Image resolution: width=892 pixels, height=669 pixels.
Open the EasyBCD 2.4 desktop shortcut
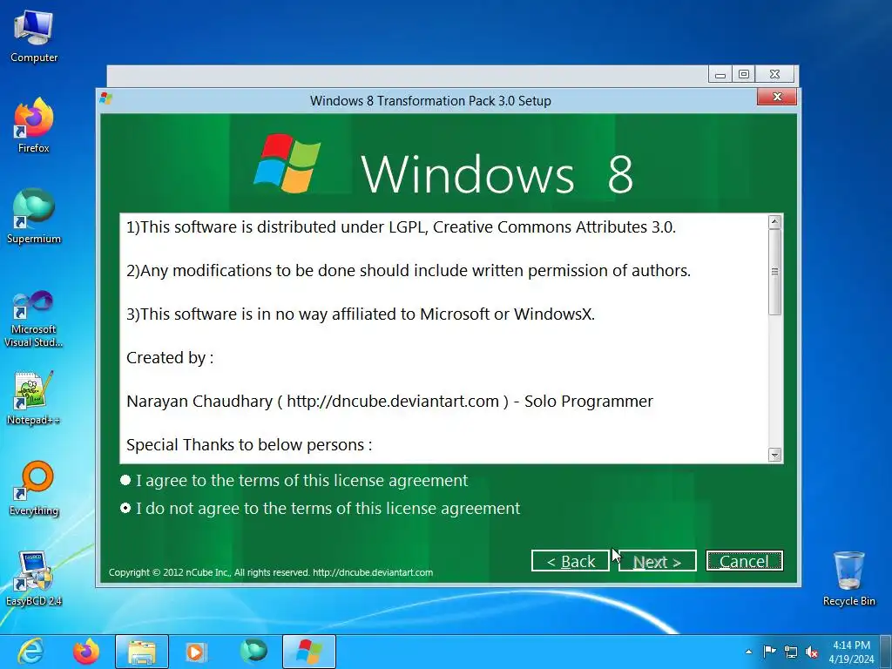click(x=34, y=578)
